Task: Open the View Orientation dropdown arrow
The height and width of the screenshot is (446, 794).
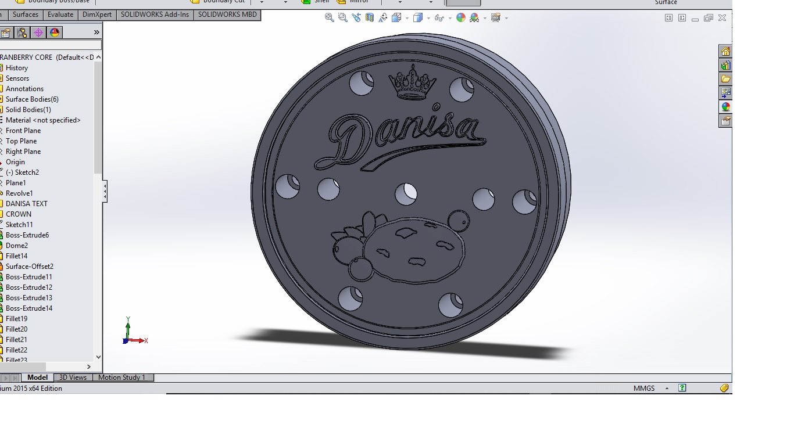Action: pyautogui.click(x=407, y=18)
